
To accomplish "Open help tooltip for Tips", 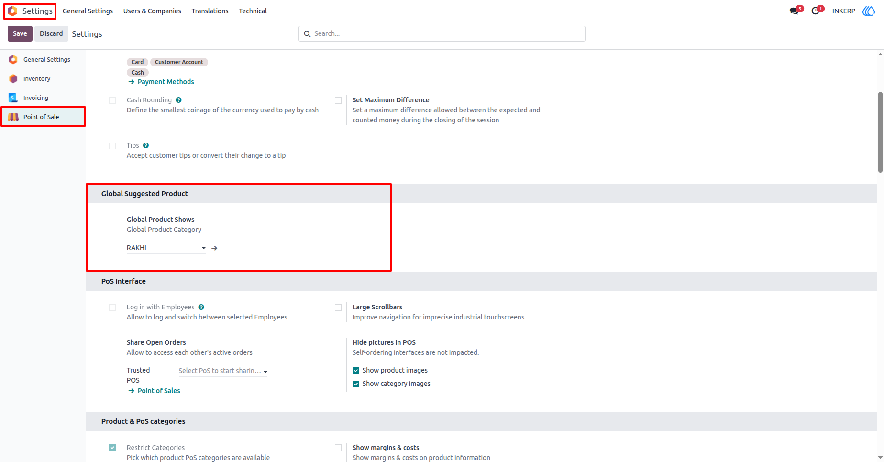I will pos(146,146).
